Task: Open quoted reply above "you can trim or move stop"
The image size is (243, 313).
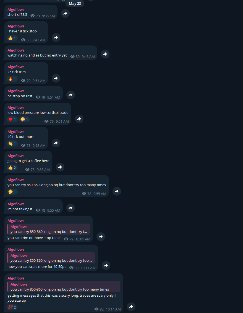Action: [x=49, y=229]
